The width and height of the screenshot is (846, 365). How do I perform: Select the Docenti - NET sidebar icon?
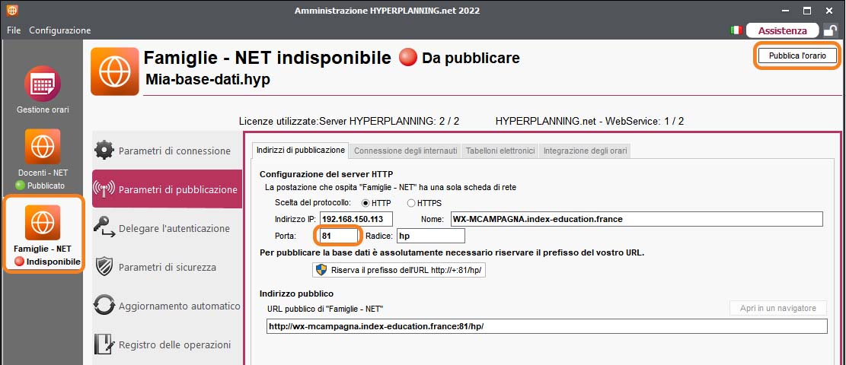(43, 147)
